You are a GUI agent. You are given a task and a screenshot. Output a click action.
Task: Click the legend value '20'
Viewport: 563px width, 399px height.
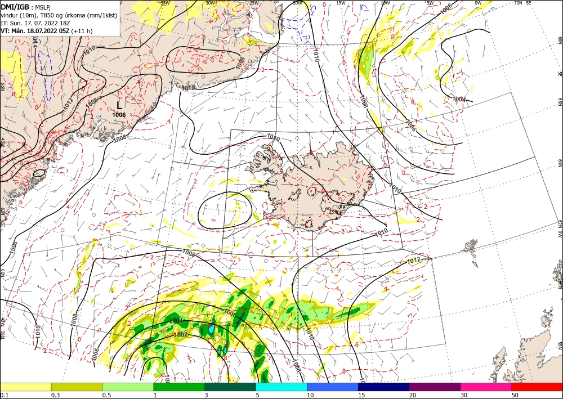413,395
